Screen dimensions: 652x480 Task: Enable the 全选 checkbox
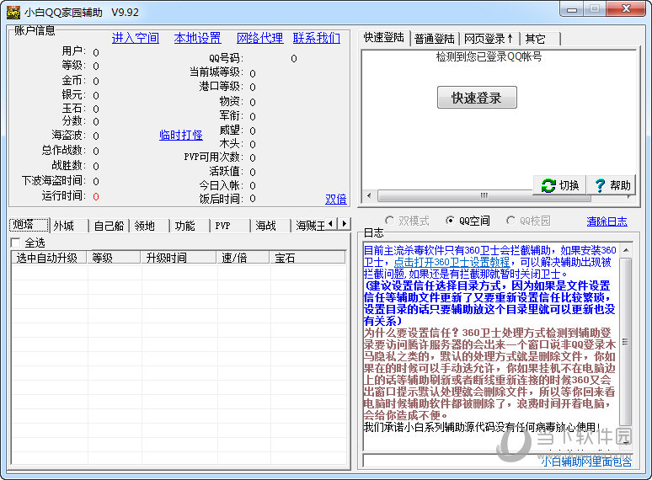coord(15,243)
